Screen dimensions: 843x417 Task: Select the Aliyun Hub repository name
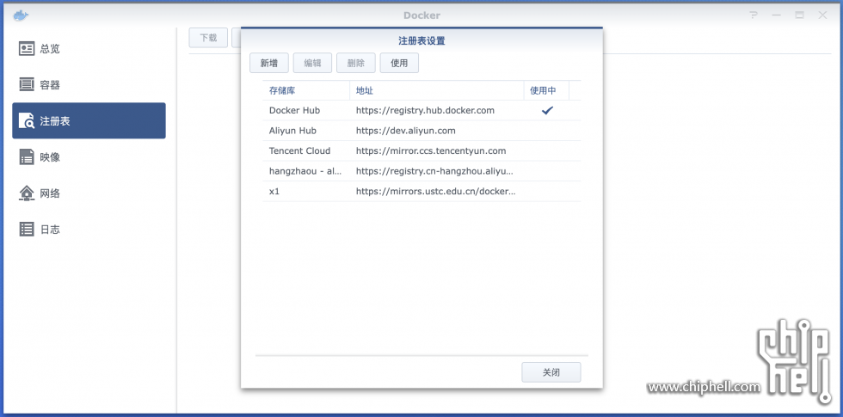tap(293, 131)
